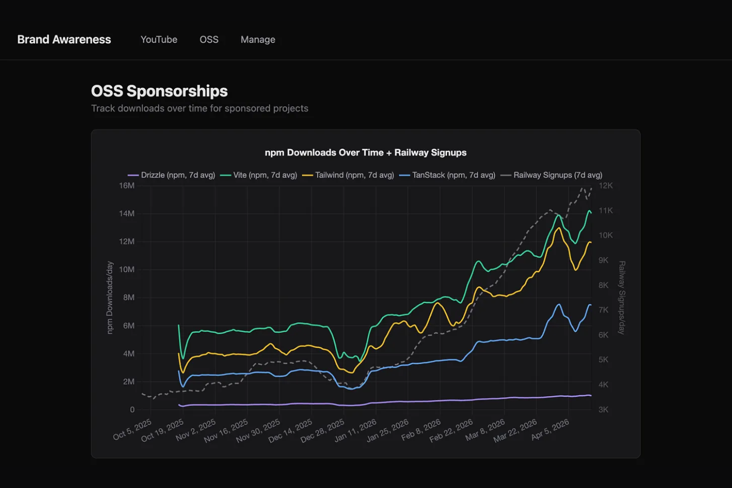Image resolution: width=732 pixels, height=488 pixels.
Task: Select the Apr 5, 2026 x-axis label
Action: point(550,429)
